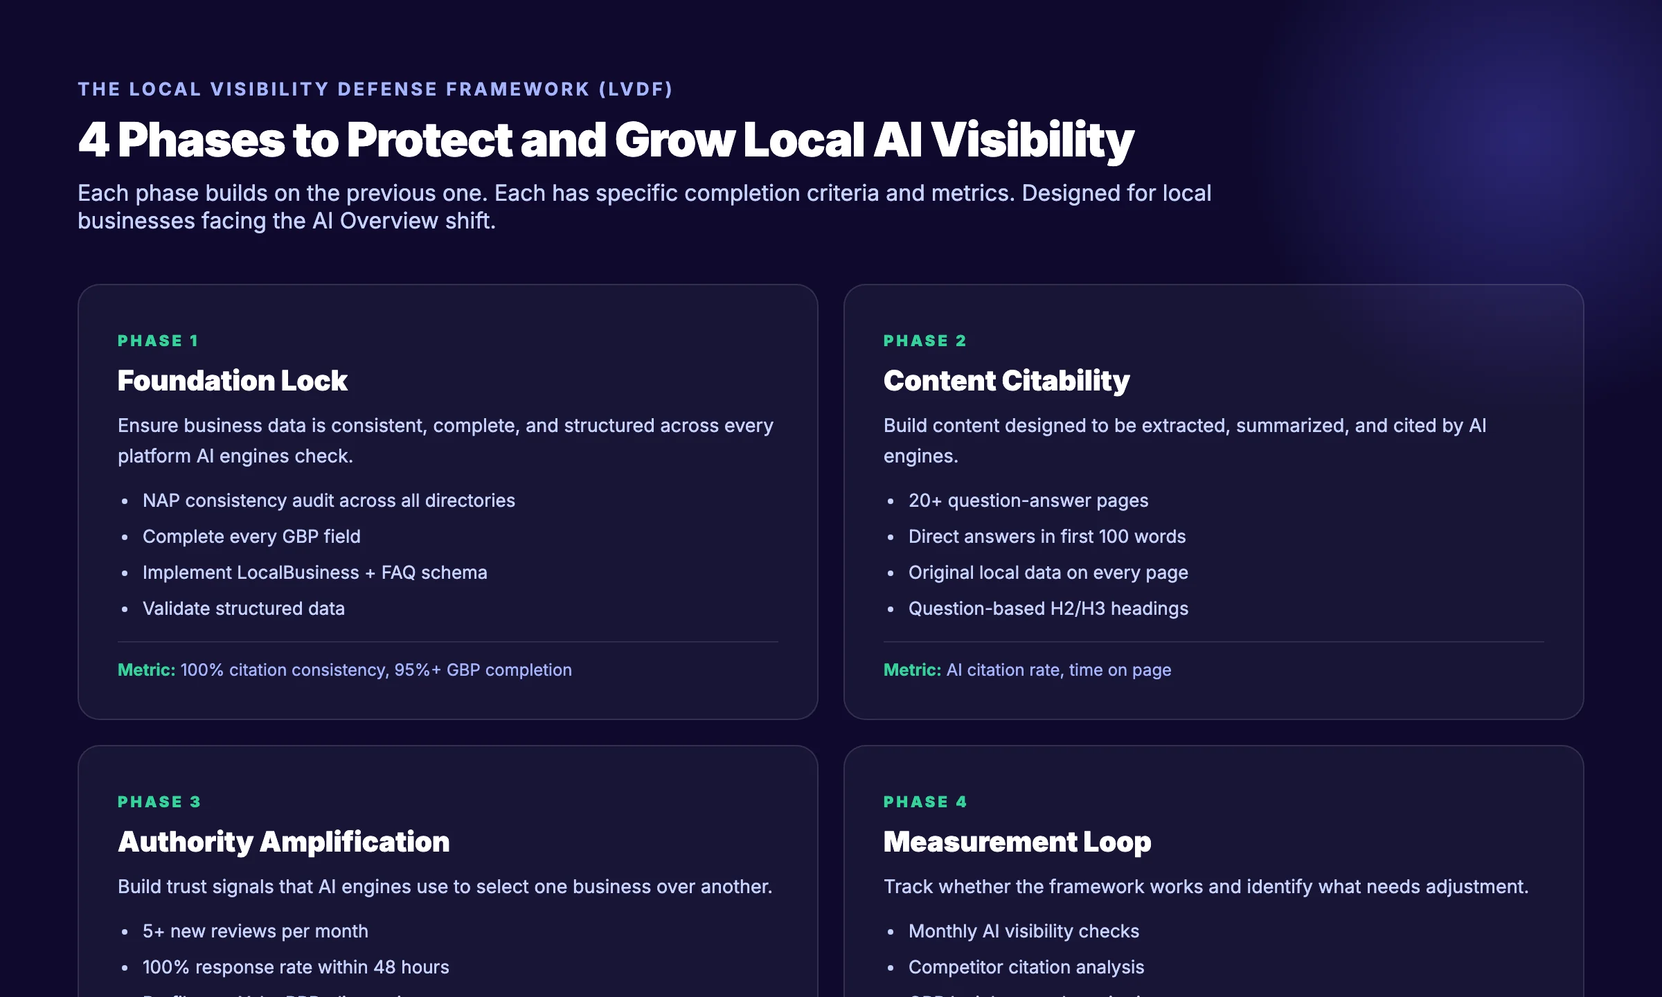Click the description 'Build content designed to be extracted'
The width and height of the screenshot is (1662, 997).
pos(1185,440)
